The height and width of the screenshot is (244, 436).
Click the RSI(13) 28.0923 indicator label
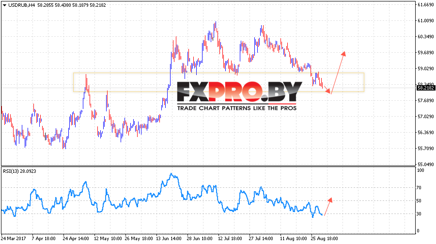[x=20, y=171]
